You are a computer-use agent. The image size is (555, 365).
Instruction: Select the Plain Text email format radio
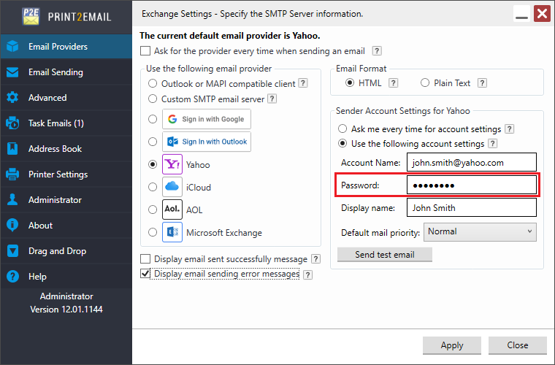point(425,82)
